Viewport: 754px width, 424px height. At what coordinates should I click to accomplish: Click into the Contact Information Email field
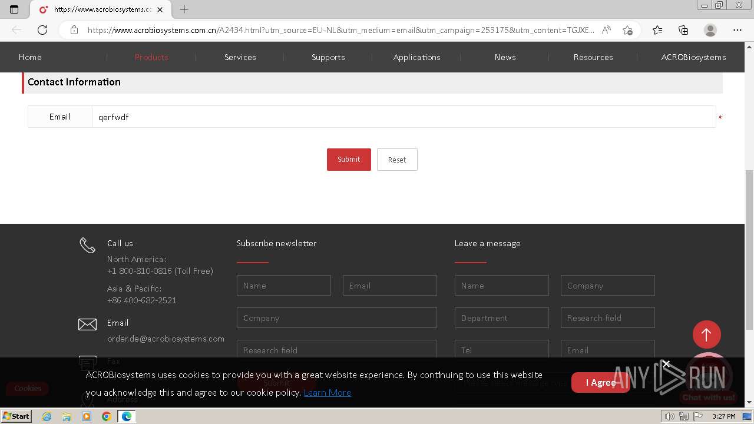click(404, 117)
